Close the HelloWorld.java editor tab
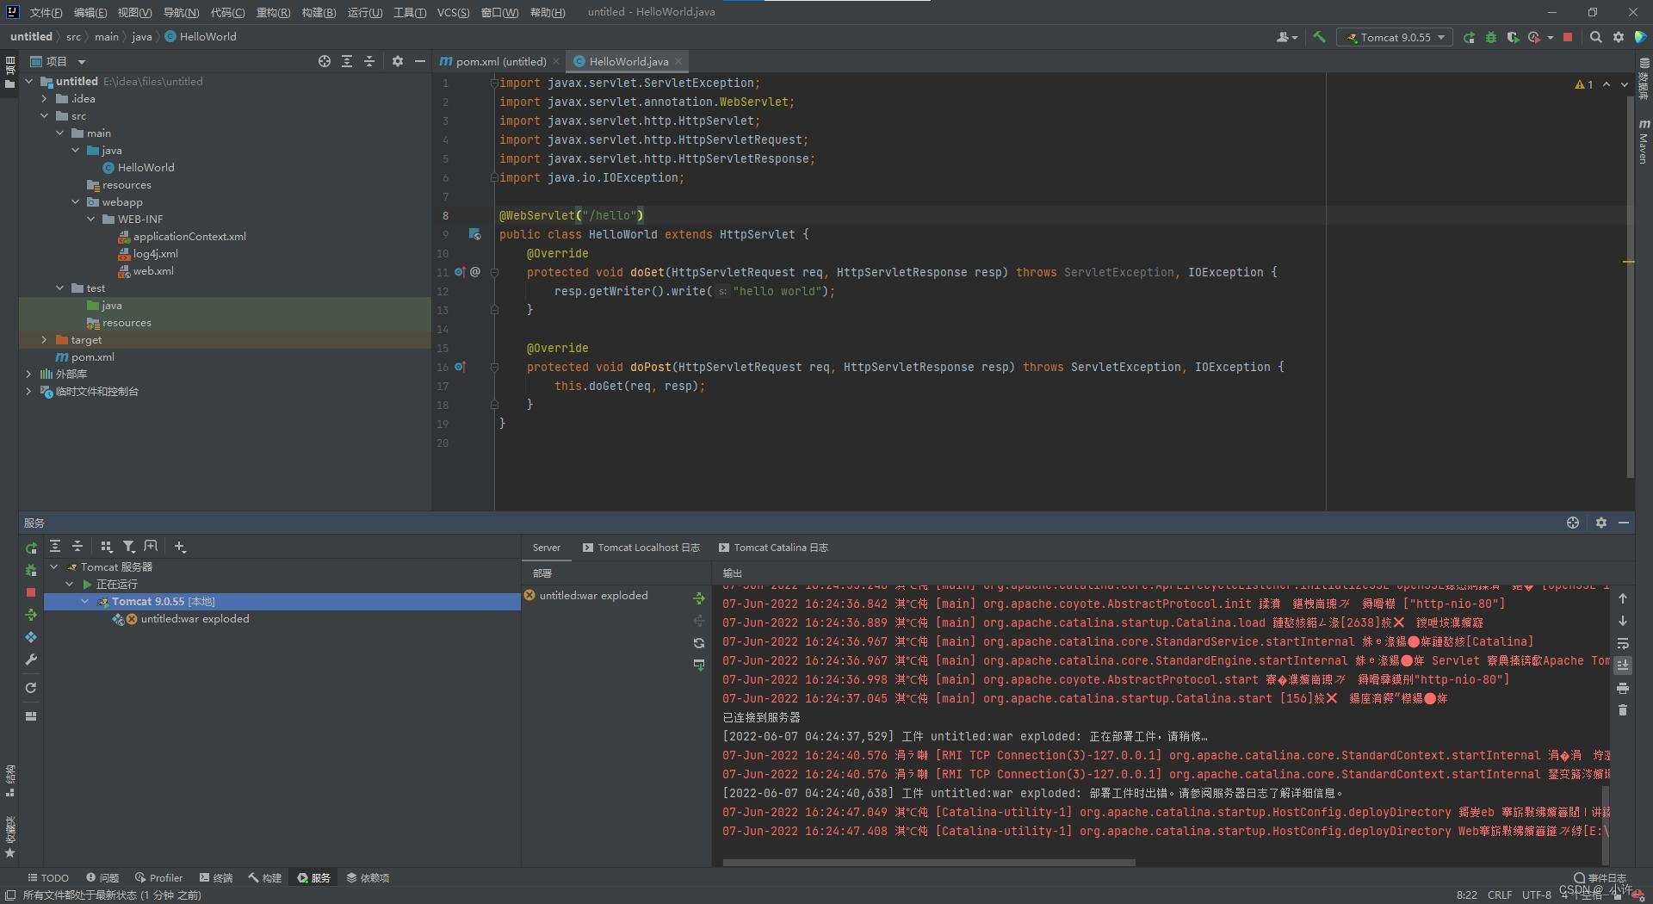Viewport: 1653px width, 904px height. [678, 61]
